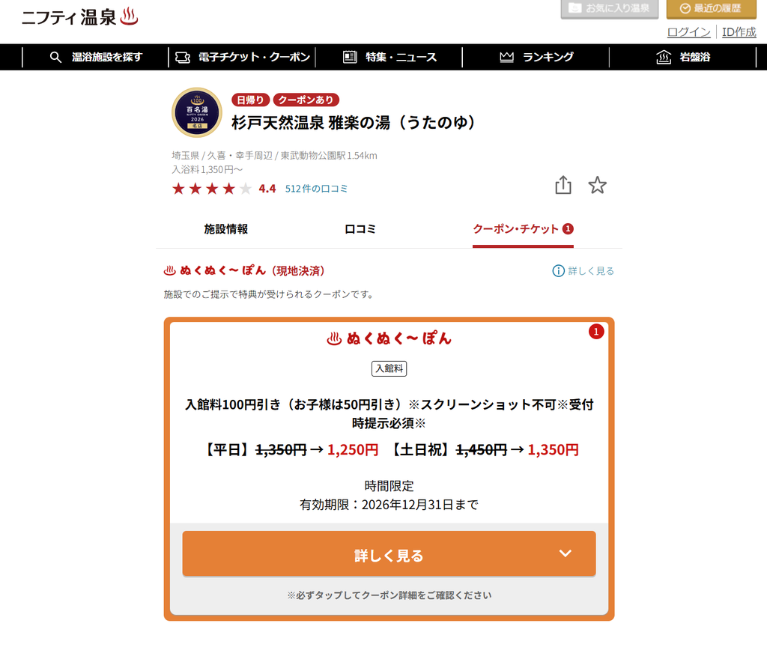Open the ニフティ温泉 site logo
The width and height of the screenshot is (767, 653).
(79, 17)
